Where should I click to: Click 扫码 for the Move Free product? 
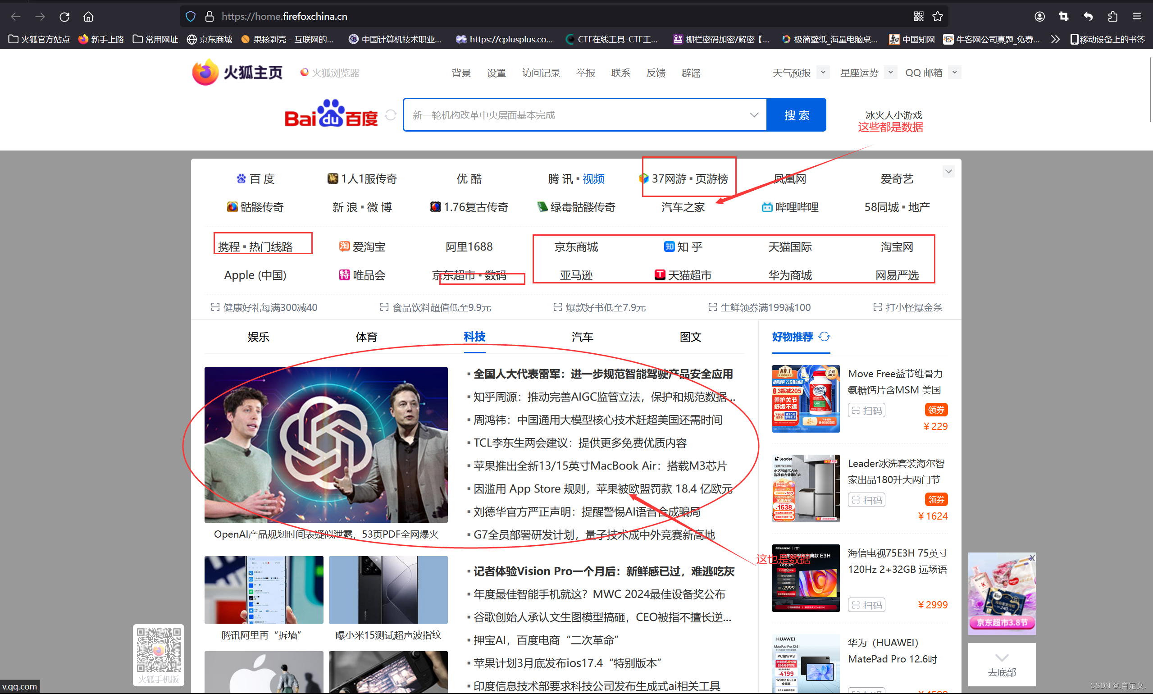pyautogui.click(x=866, y=410)
